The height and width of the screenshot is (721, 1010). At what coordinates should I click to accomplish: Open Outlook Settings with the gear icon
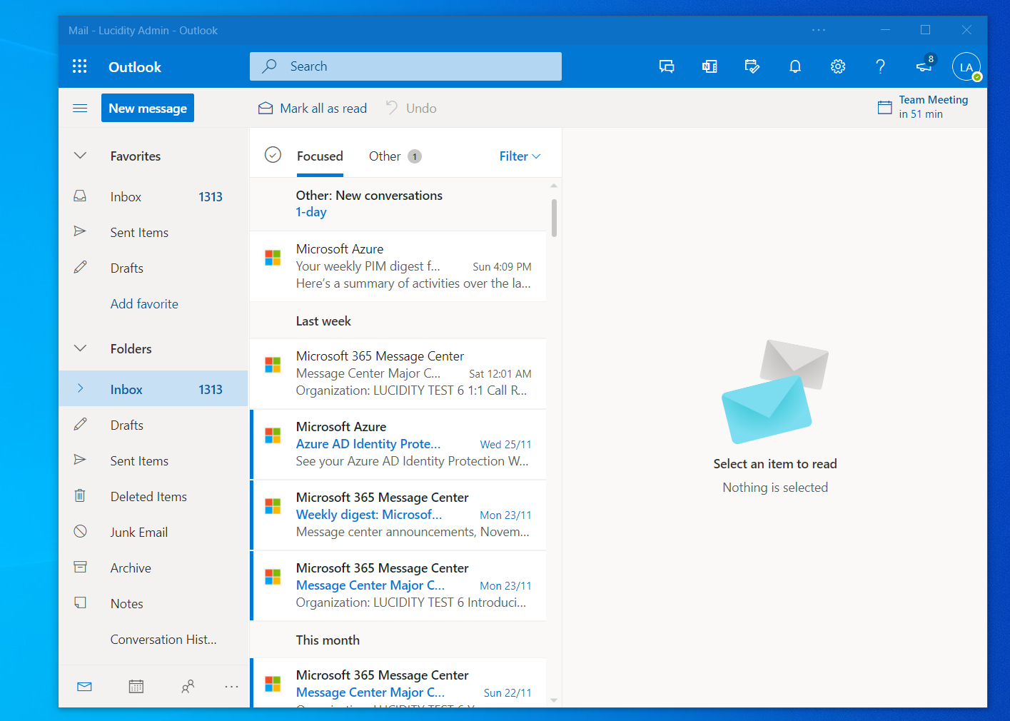[x=838, y=66]
